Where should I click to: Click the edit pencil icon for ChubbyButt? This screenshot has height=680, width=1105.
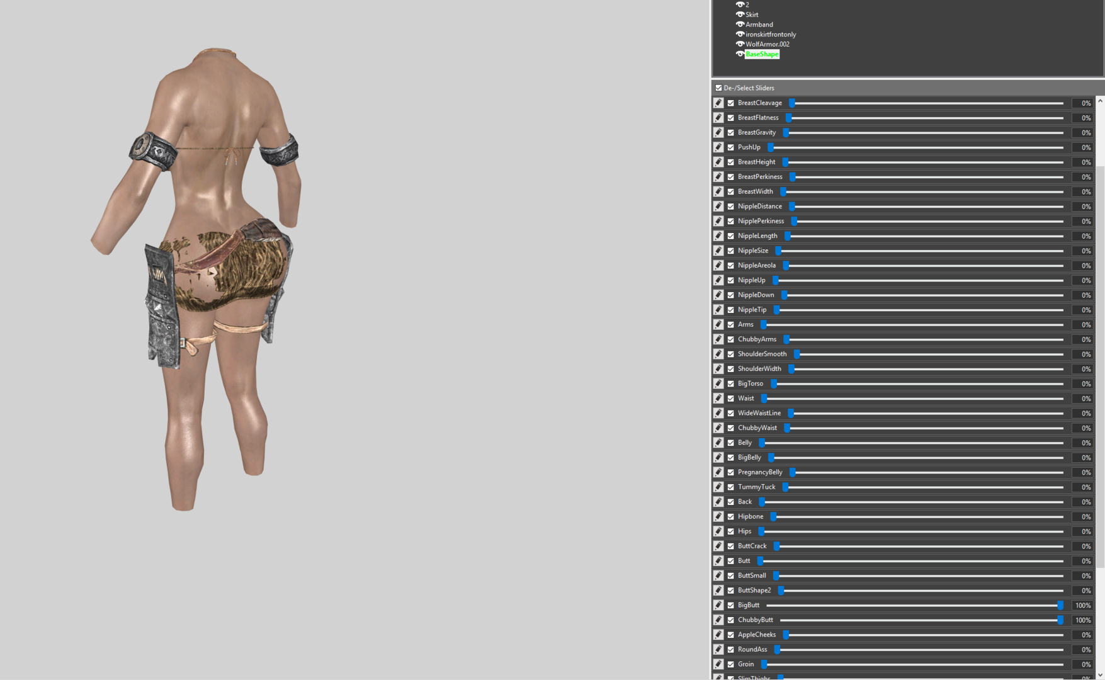pos(718,620)
